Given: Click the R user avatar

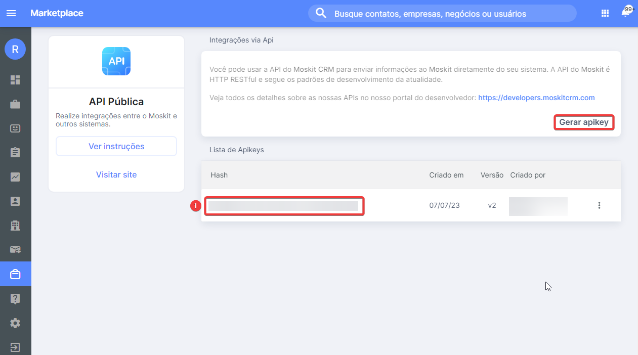Looking at the screenshot, I should point(15,49).
